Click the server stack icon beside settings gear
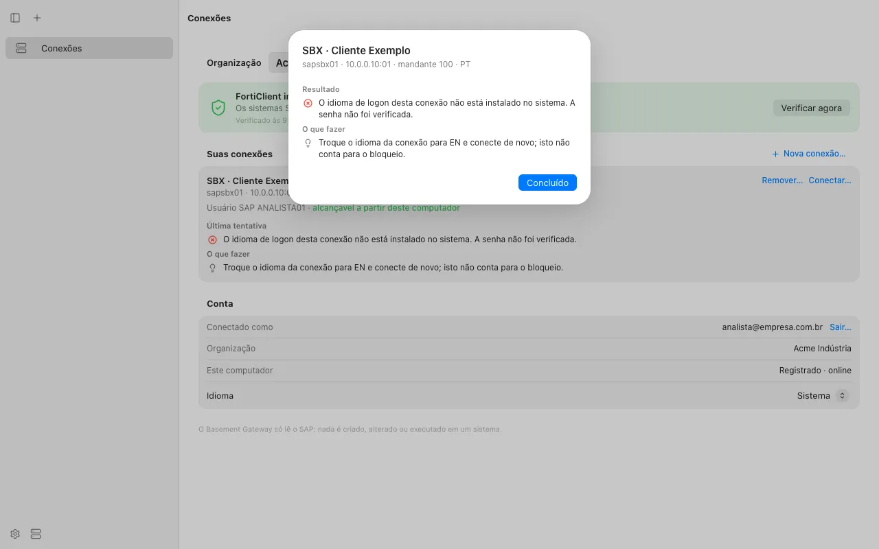 [x=36, y=534]
